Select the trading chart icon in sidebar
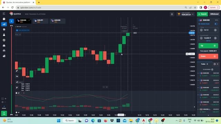Image resolution: width=221 pixels, height=124 pixels. pos(4,24)
